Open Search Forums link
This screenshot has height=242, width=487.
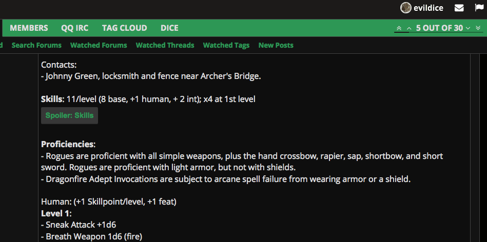[x=36, y=45]
